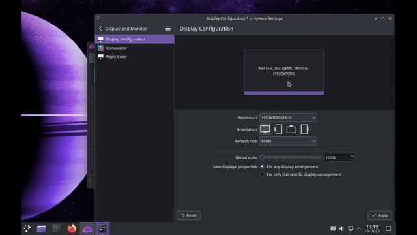Open the Resolution dropdown
This screenshot has width=417, height=235.
(288, 117)
